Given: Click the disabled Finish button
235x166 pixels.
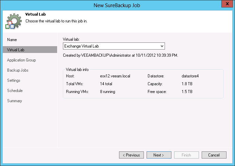Looking at the screenshot, I should tap(186, 155).
